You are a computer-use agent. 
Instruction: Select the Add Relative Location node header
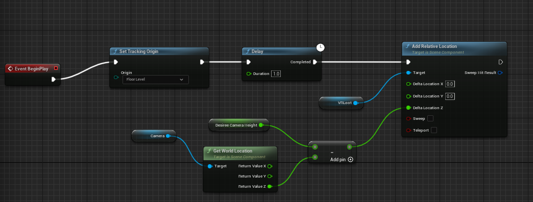coord(454,48)
